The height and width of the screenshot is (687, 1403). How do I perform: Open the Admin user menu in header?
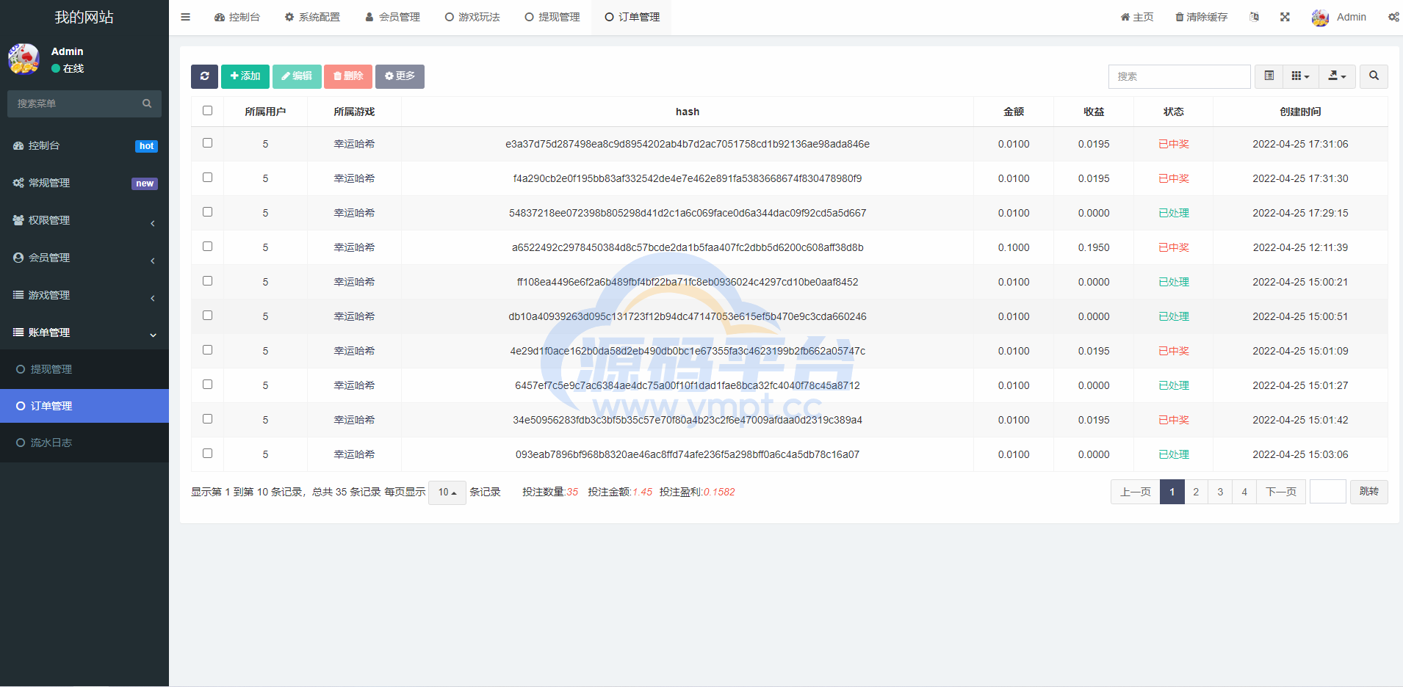point(1338,17)
